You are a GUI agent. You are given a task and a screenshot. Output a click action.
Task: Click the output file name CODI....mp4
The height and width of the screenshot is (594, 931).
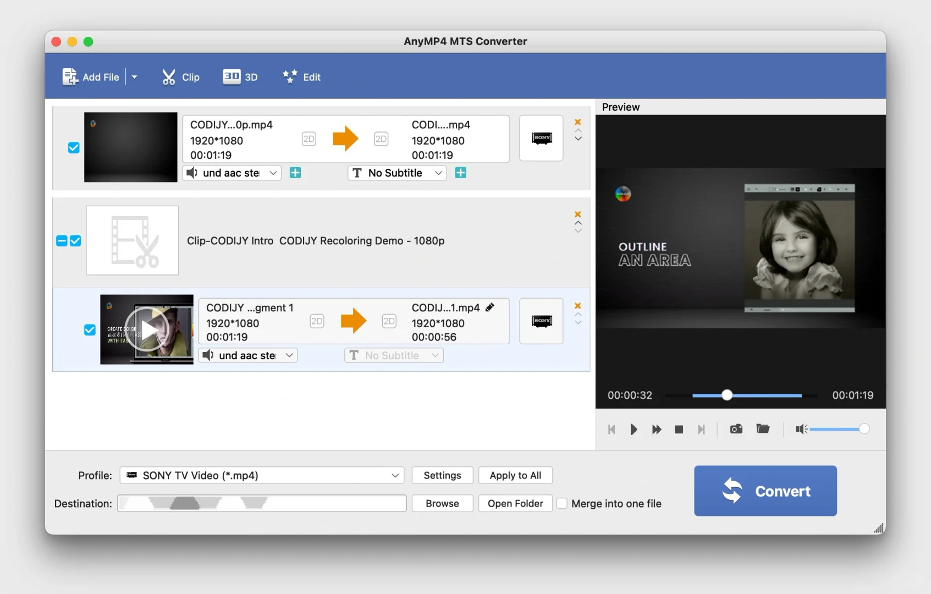(441, 125)
